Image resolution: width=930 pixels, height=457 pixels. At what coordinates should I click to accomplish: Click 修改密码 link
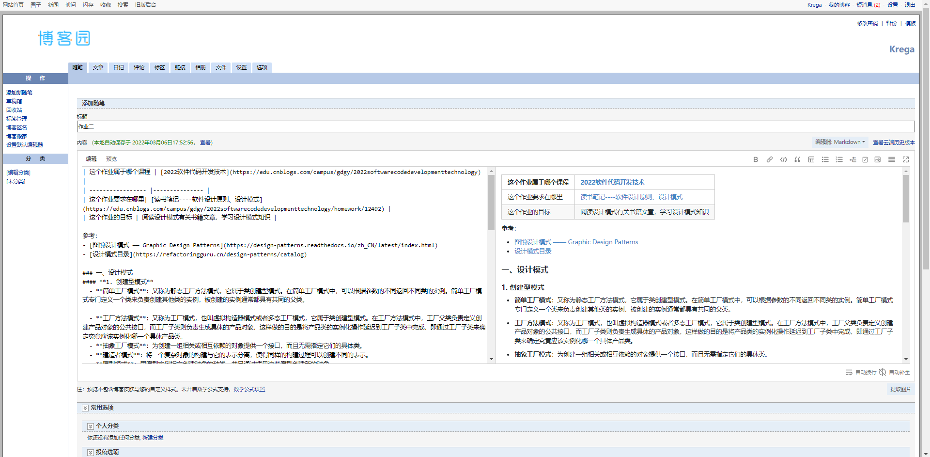click(868, 23)
